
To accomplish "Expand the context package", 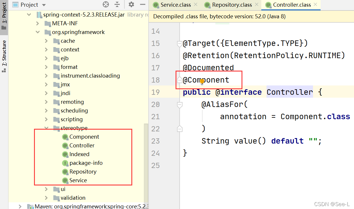I will [47, 49].
